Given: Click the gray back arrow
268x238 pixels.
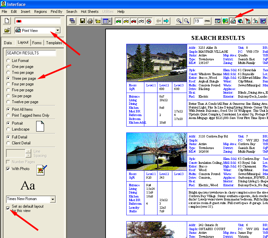Looking at the screenshot, I should point(158,21).
